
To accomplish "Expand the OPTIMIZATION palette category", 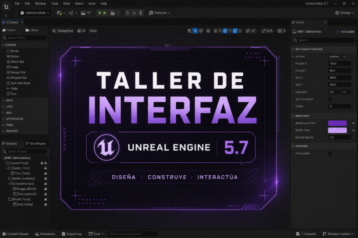I will [3, 119].
